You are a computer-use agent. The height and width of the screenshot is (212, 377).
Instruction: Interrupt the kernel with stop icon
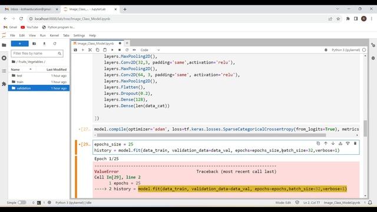[x=120, y=50]
